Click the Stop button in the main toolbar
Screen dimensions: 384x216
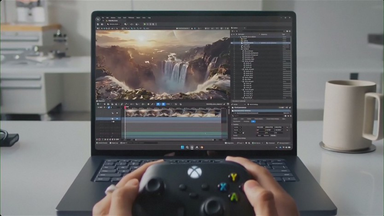pos(151,24)
